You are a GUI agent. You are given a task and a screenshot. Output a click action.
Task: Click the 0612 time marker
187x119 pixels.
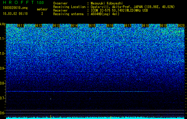coord(39,26)
